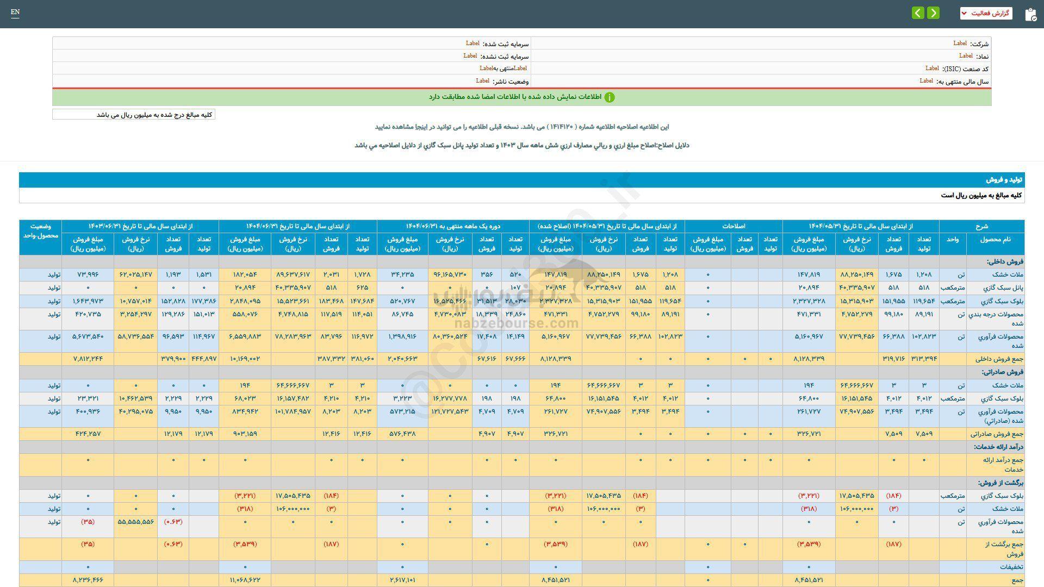Viewport: 1044px width, 587px height.
Task: Click the فروش صادراتی section row
Action: tap(1002, 372)
